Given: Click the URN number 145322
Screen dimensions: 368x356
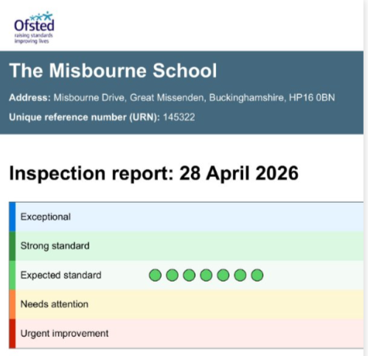Looking at the screenshot, I should [179, 117].
